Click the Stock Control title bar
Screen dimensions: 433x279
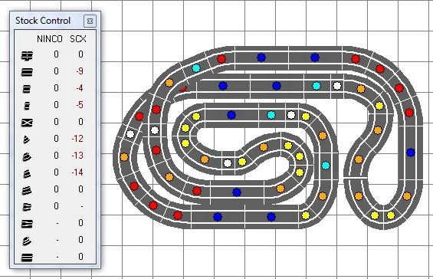click(55, 21)
